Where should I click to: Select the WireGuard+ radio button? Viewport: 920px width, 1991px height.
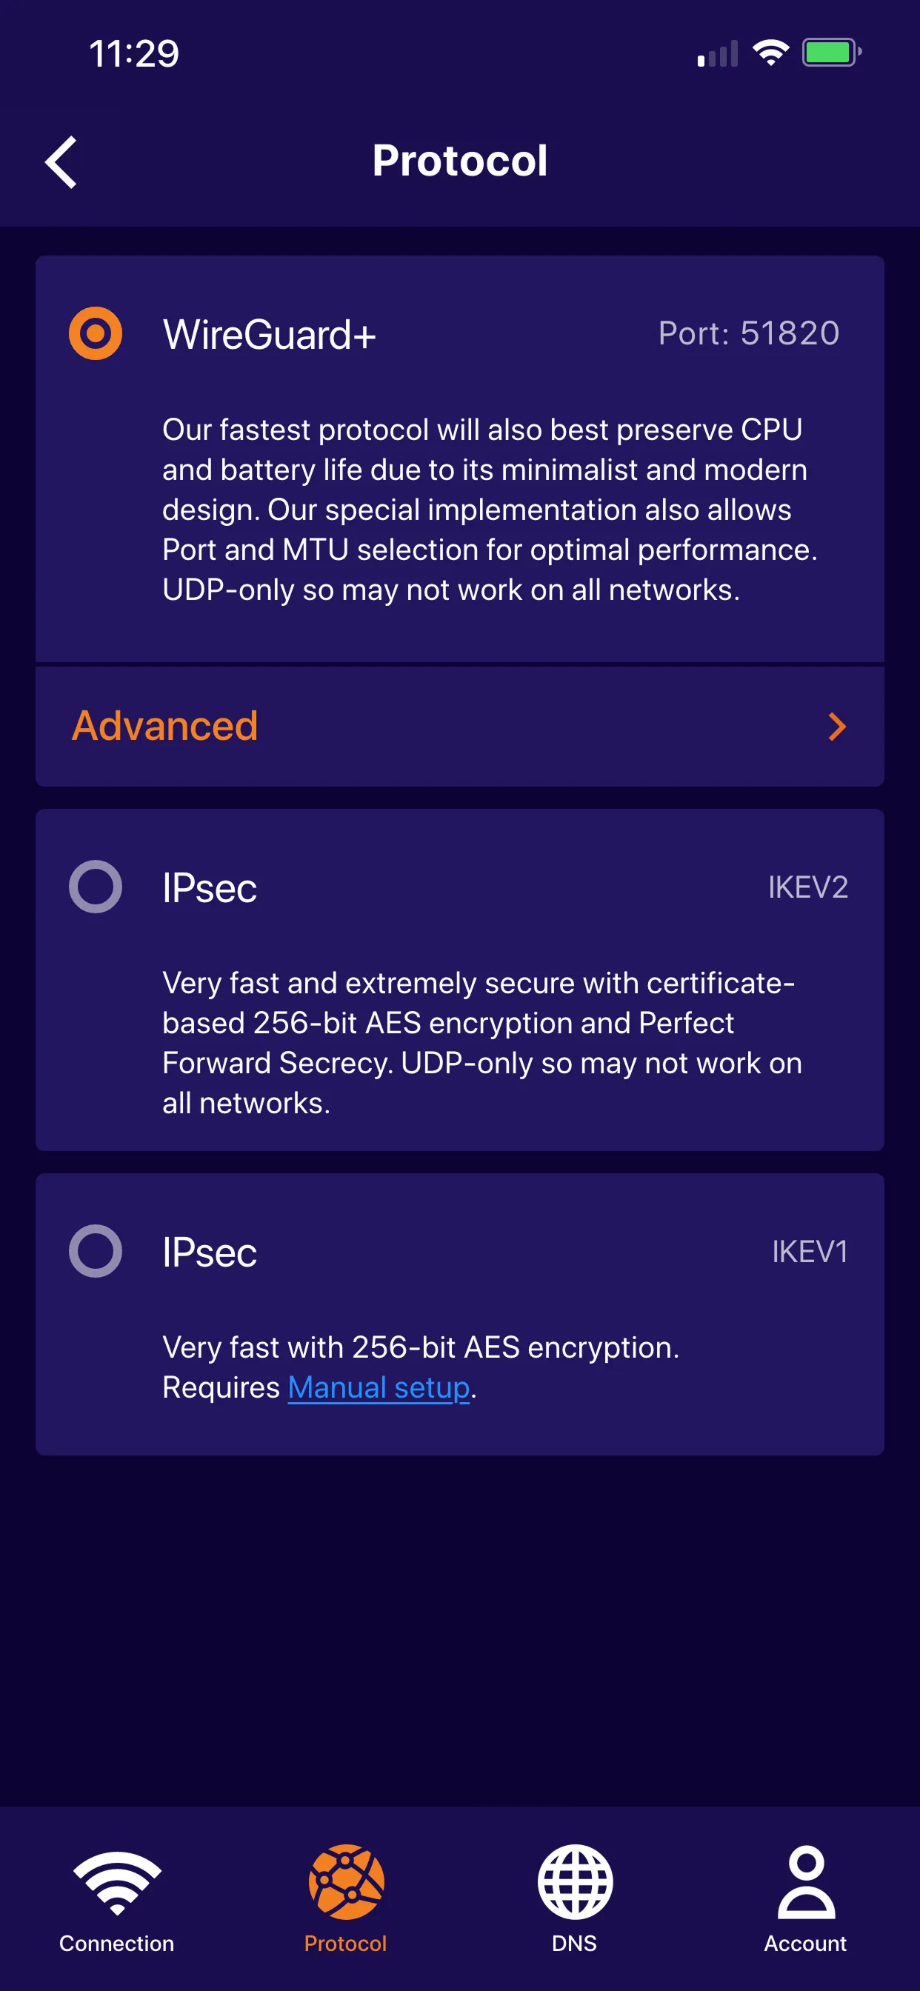(95, 335)
